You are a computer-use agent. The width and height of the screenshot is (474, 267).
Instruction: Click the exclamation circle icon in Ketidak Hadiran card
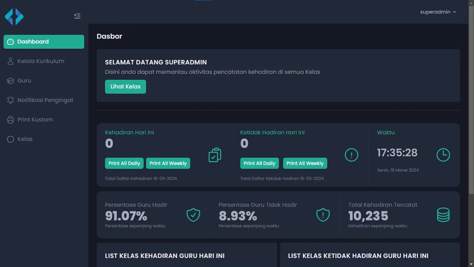click(x=351, y=155)
